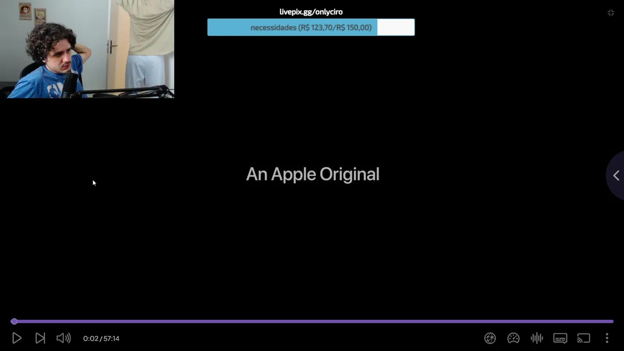This screenshot has width=624, height=351.
Task: Exit fullscreen using top-right icon
Action: (611, 13)
